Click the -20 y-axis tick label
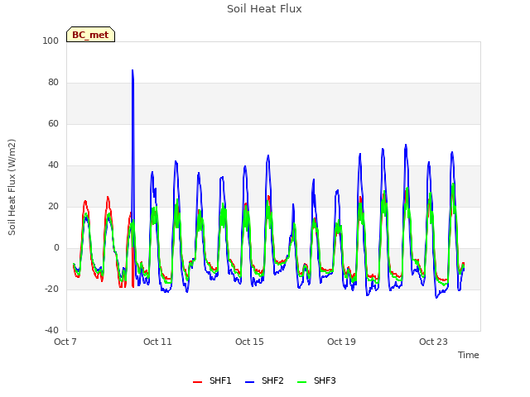The width and height of the screenshot is (530, 397). (x=51, y=289)
